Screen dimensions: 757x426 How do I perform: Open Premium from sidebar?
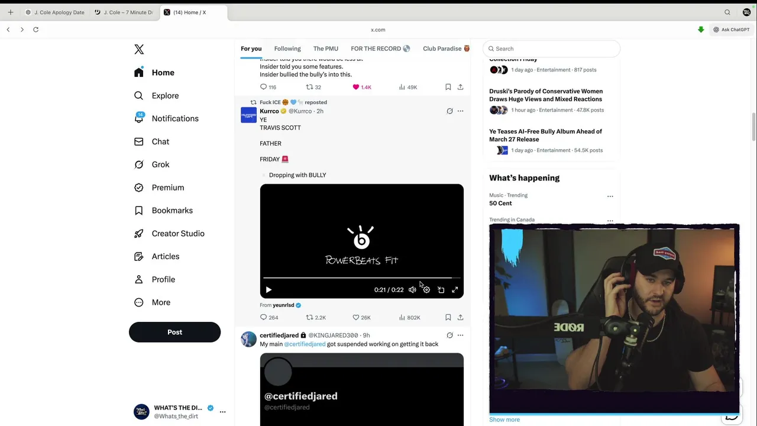[159, 188]
